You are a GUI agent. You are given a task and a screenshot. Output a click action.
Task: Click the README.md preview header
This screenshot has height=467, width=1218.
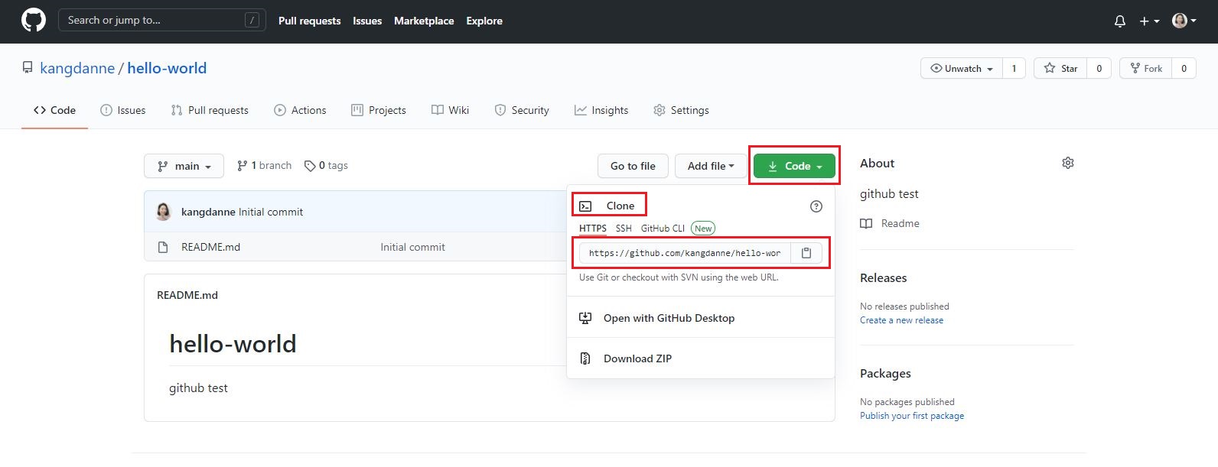187,295
